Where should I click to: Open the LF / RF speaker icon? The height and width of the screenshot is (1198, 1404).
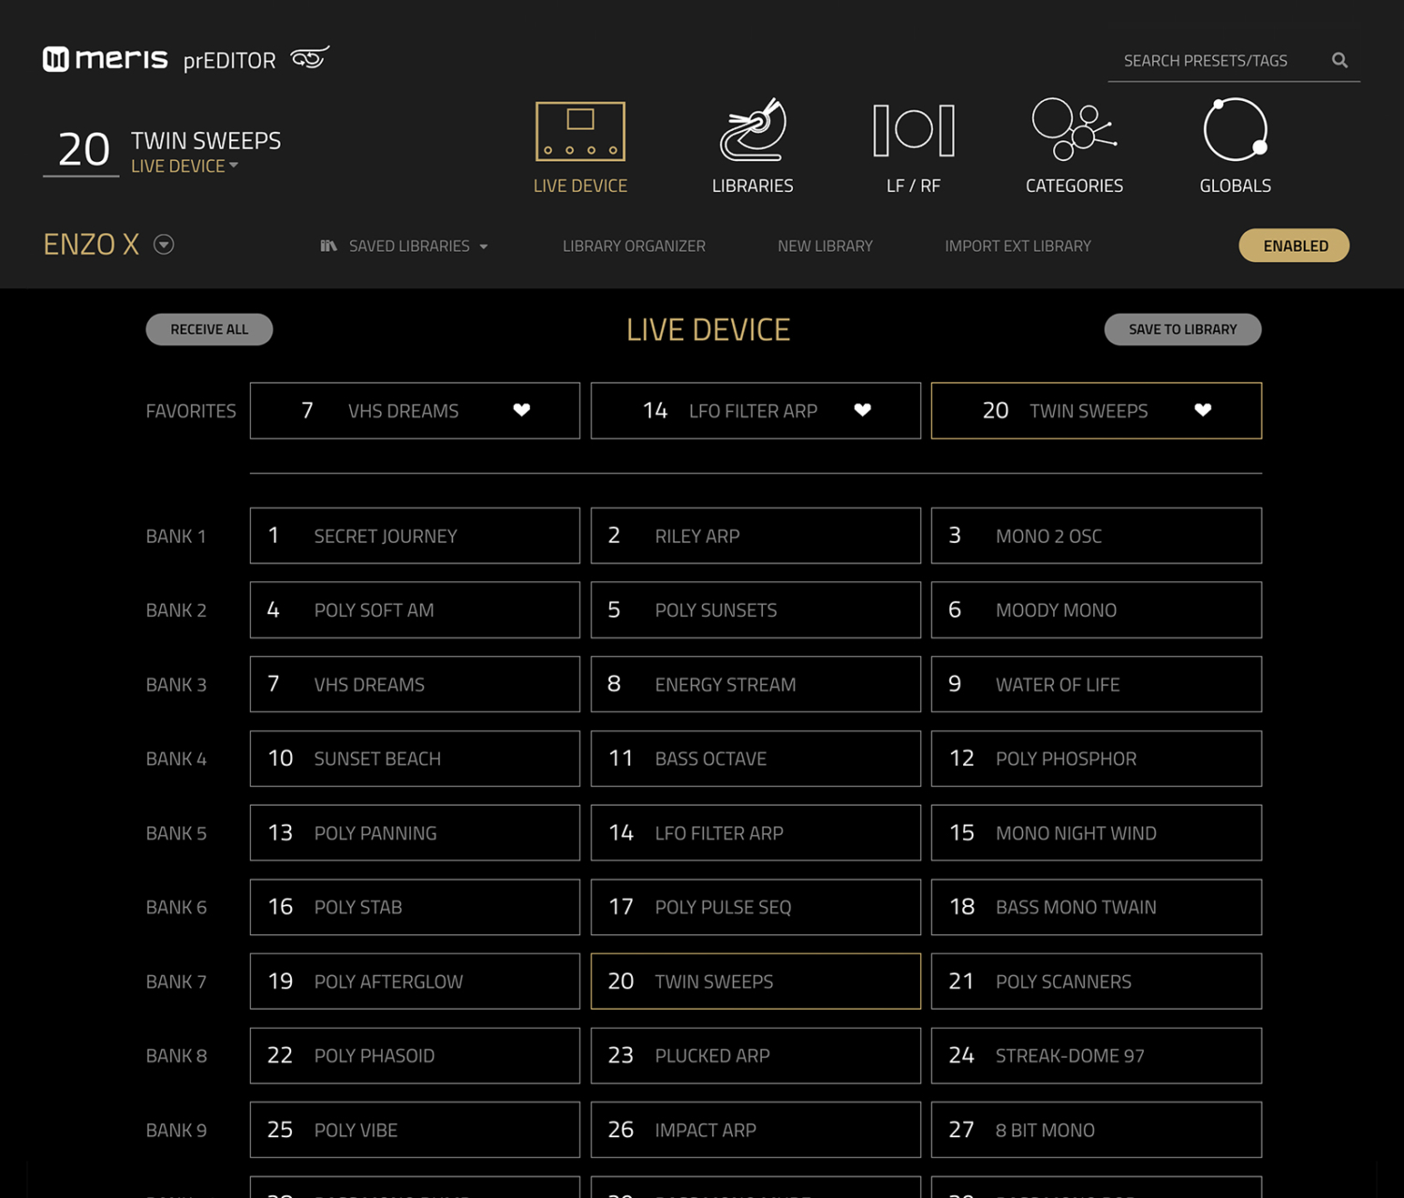pos(914,131)
